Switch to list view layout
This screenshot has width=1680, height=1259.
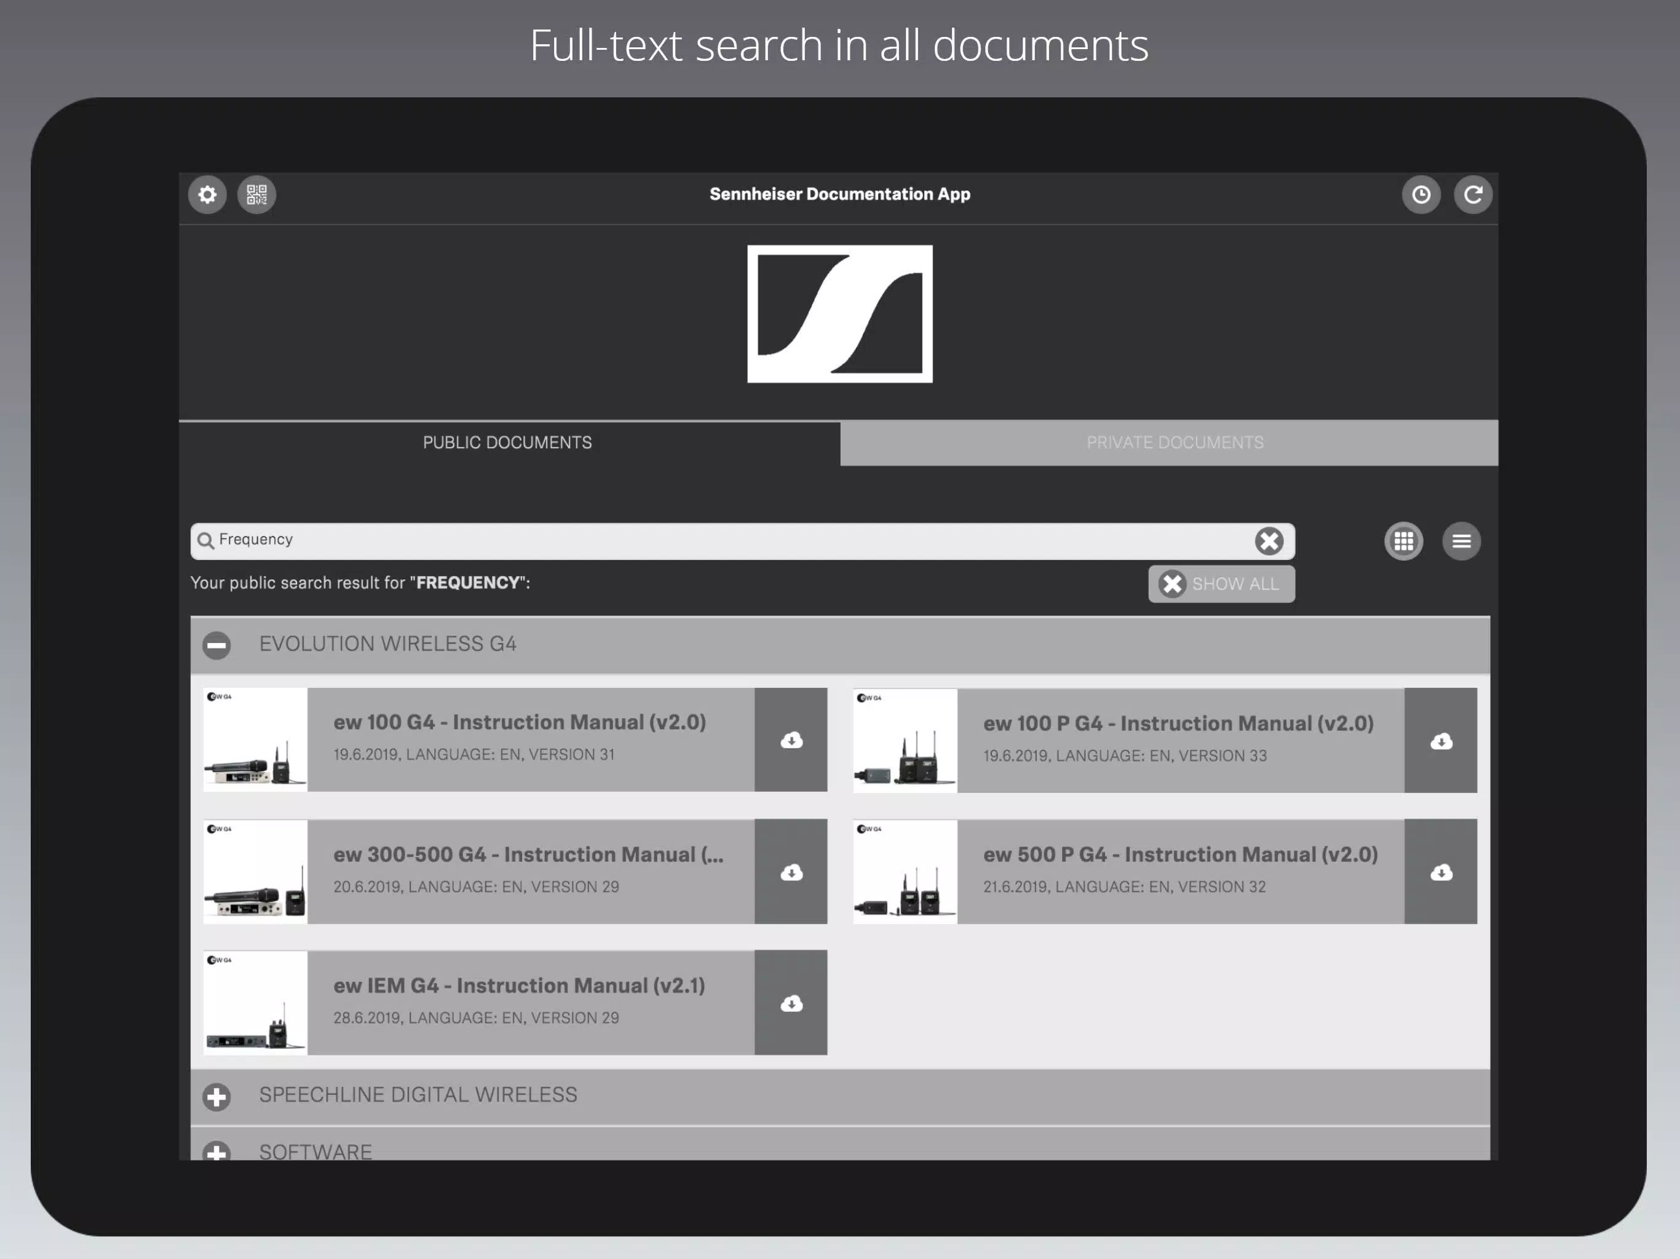pyautogui.click(x=1461, y=542)
